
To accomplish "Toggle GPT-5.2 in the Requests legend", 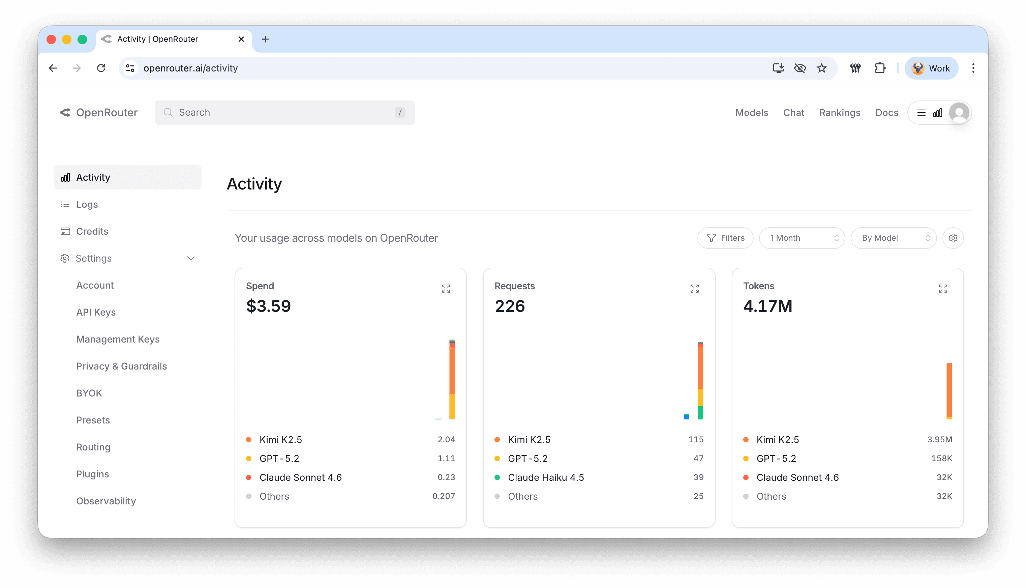I will coord(527,459).
